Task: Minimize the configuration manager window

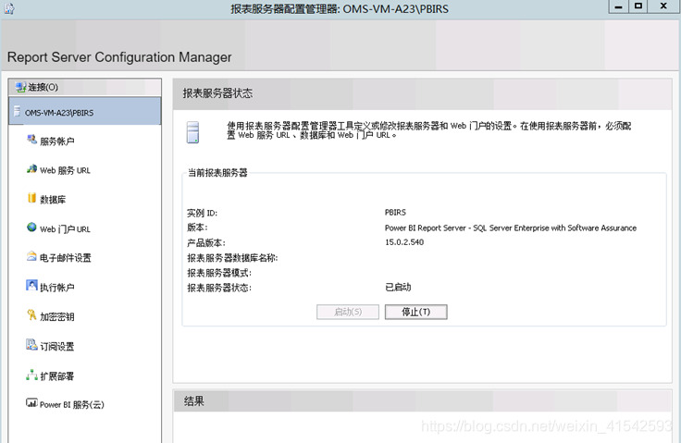Action: pyautogui.click(x=618, y=6)
